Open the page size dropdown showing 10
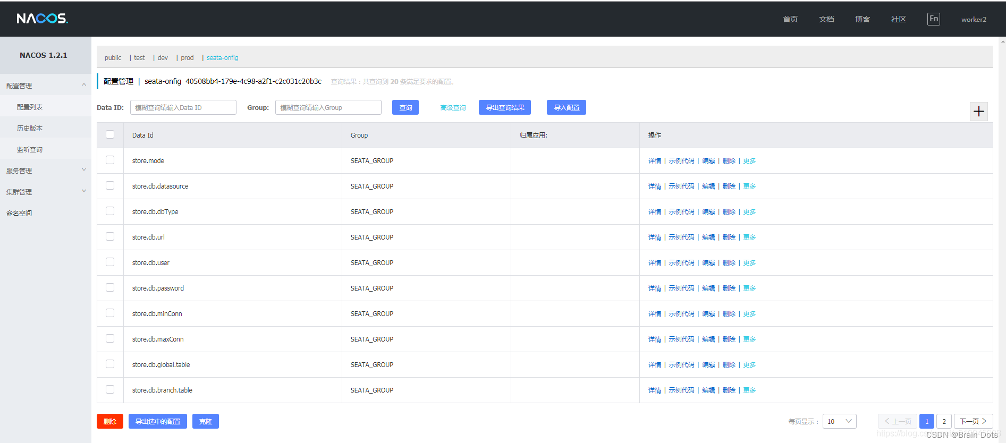Screen dimensions: 1006x443 tap(839, 421)
